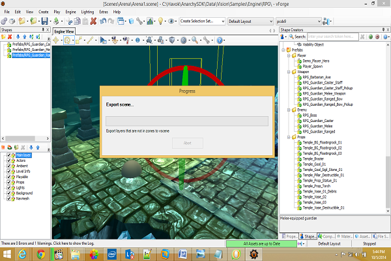Click the gray cube shading icon in Engine View toolbar

(x=172, y=40)
